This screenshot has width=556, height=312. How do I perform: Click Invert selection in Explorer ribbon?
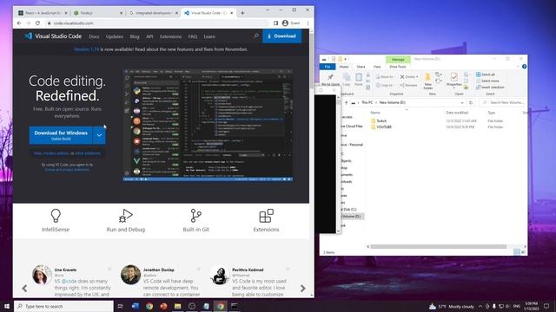490,87
